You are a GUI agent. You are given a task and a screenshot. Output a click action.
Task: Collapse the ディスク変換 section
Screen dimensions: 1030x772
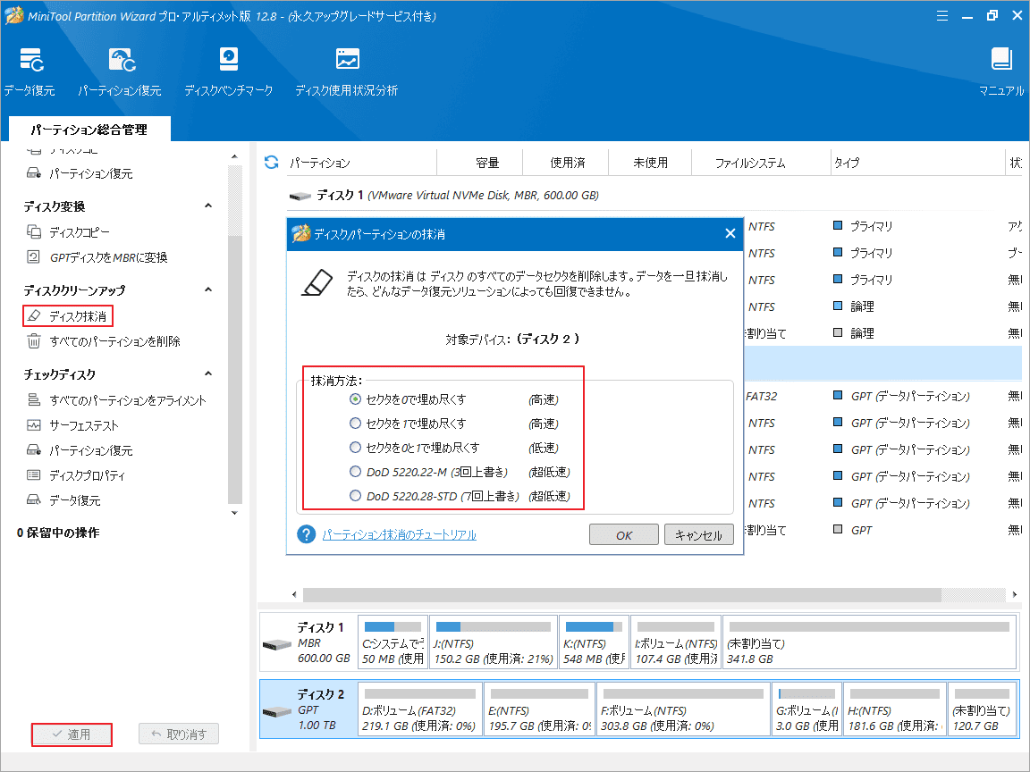coord(208,206)
